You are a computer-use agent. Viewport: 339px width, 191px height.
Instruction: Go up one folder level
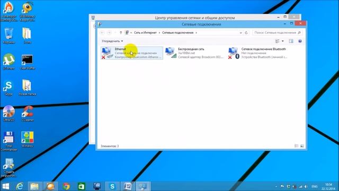click(121, 33)
